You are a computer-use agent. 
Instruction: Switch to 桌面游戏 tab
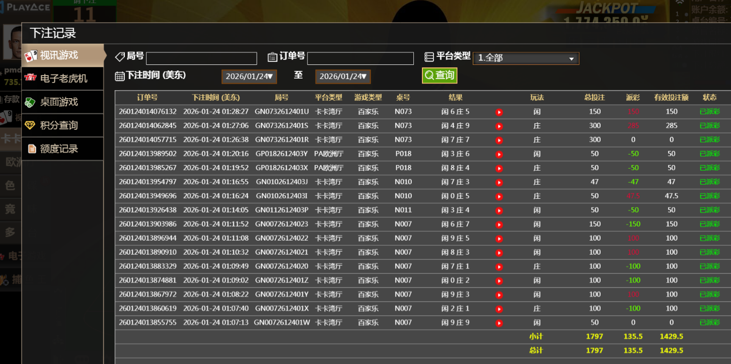(58, 102)
